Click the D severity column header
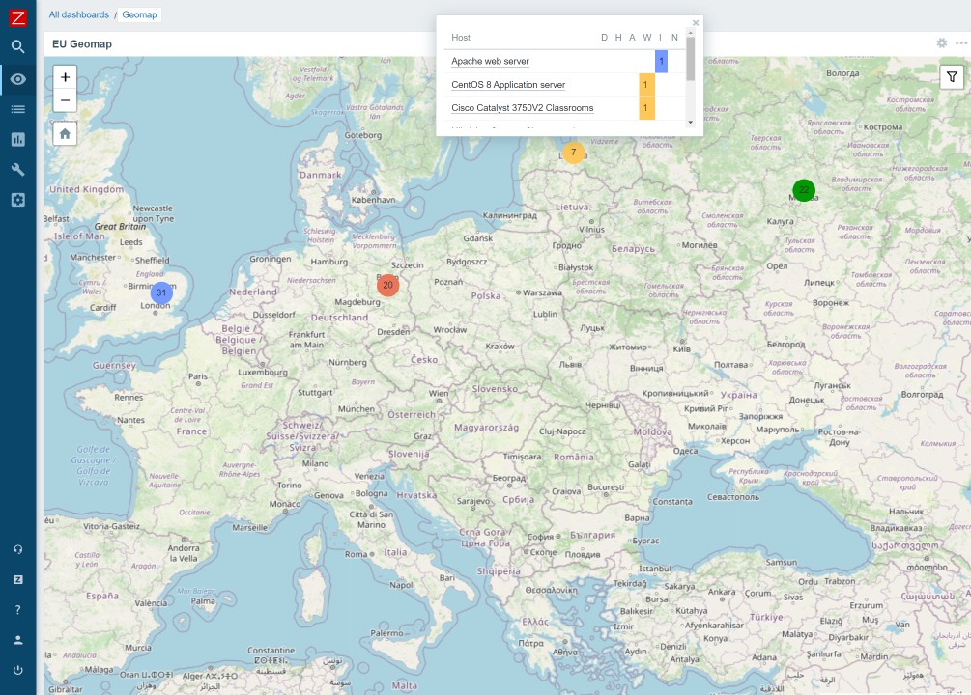 coord(605,37)
